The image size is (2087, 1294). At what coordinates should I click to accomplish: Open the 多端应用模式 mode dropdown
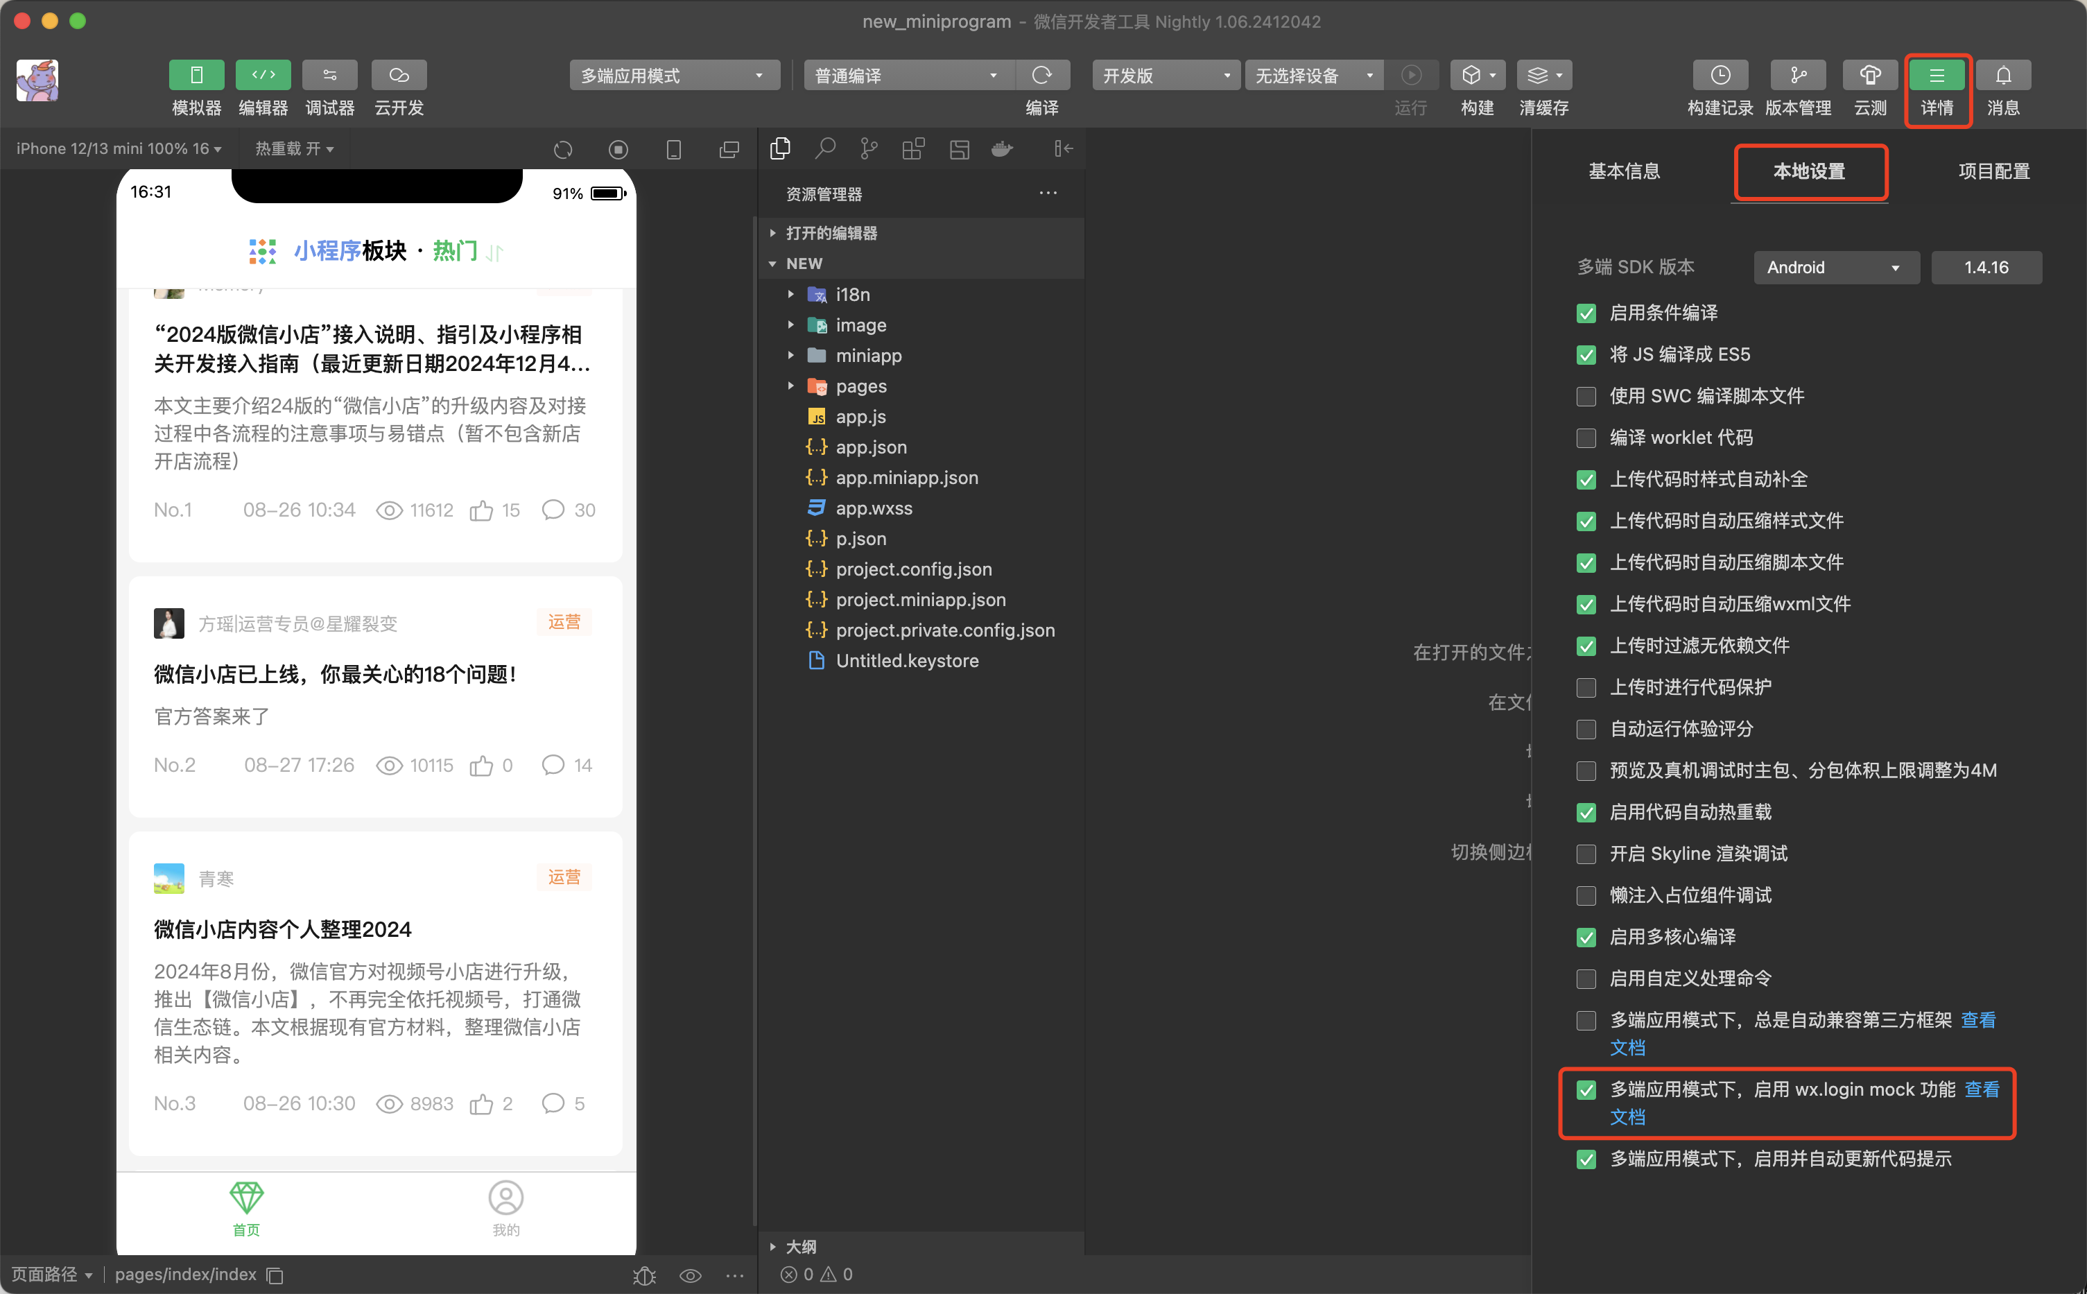coord(674,76)
